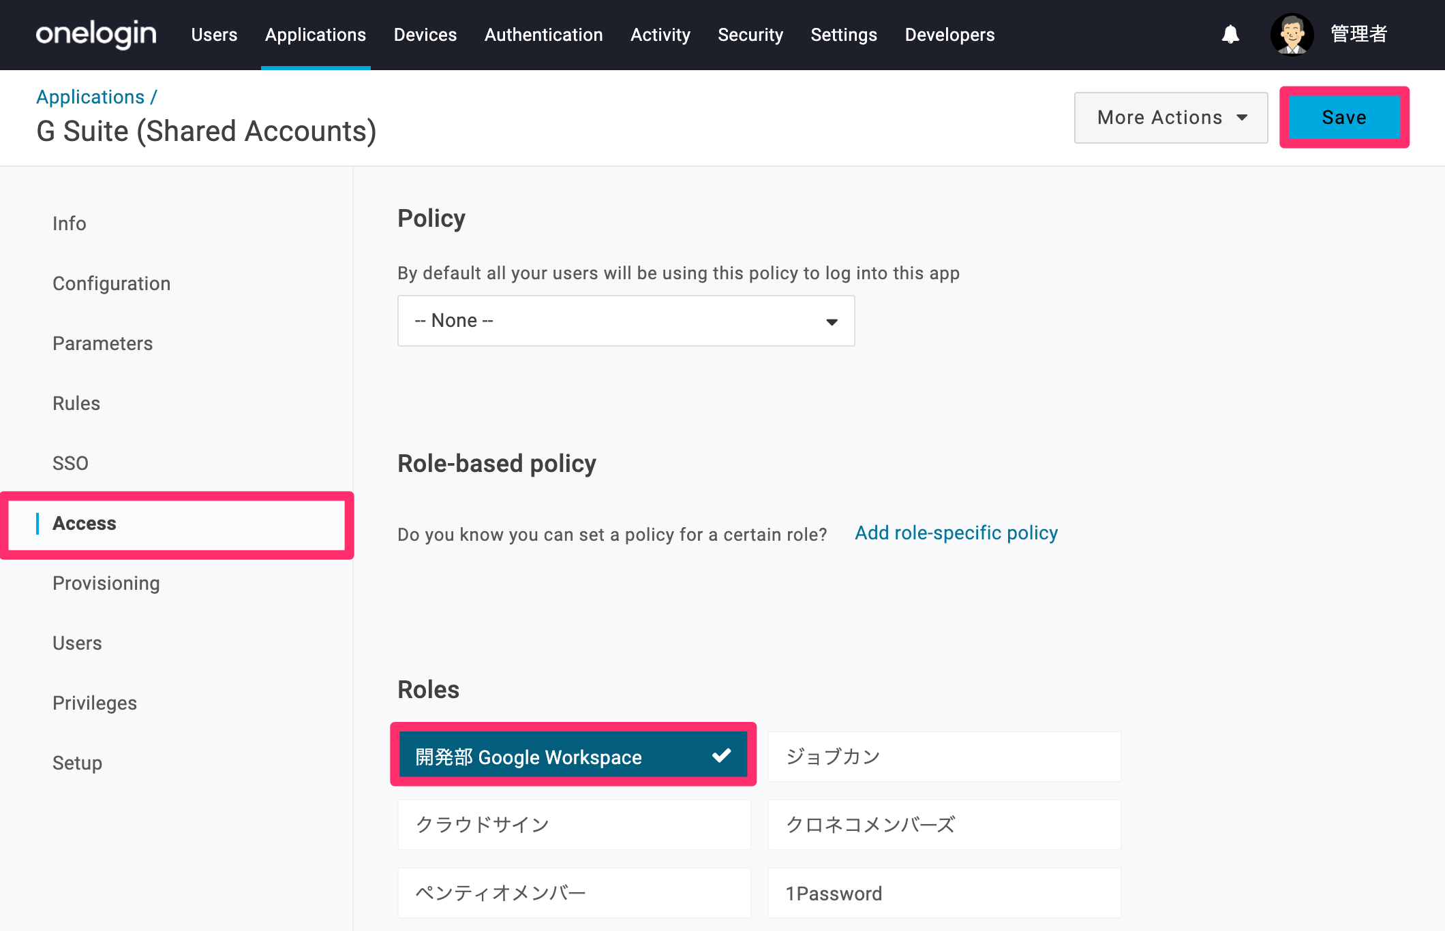The width and height of the screenshot is (1445, 931).
Task: Click the admin user avatar
Action: coord(1292,34)
